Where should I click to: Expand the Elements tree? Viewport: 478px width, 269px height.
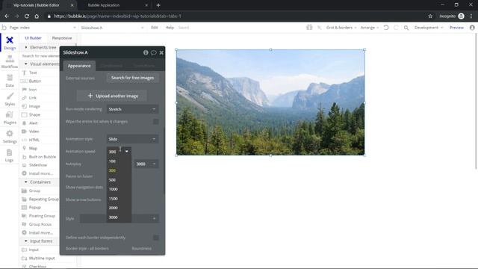coord(26,48)
